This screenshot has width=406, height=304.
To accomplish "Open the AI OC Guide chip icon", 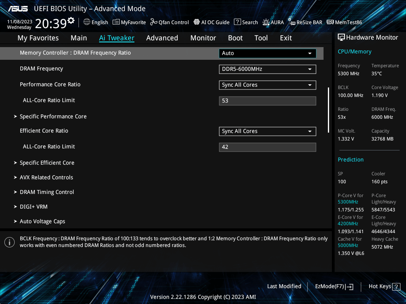I will coord(197,22).
